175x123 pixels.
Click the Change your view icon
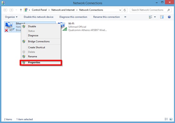click(x=150, y=17)
